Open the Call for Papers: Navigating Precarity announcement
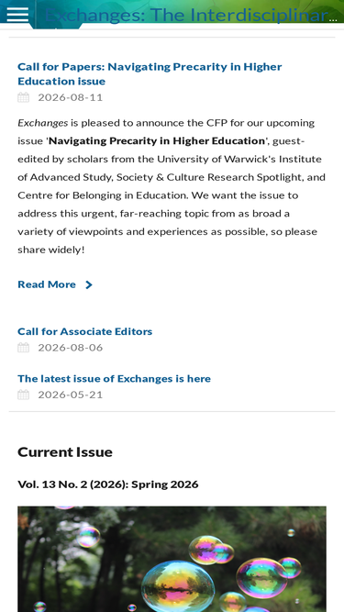Viewport: 344px width, 612px height. [150, 73]
